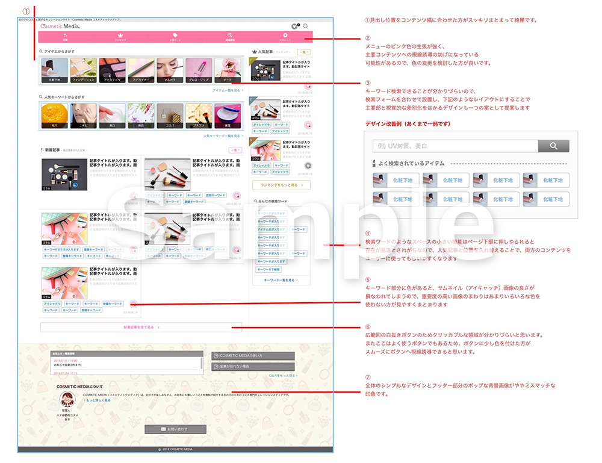The width and height of the screenshot is (602, 463).
Task: Click the news box scrollbar in footer
Action: 202,363
